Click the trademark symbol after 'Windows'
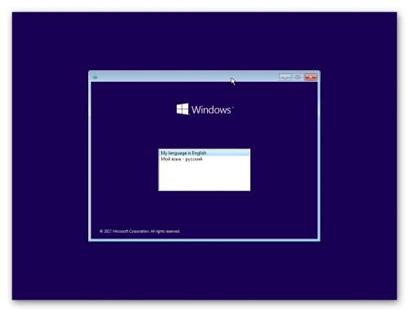The width and height of the screenshot is (409, 312). coord(232,107)
